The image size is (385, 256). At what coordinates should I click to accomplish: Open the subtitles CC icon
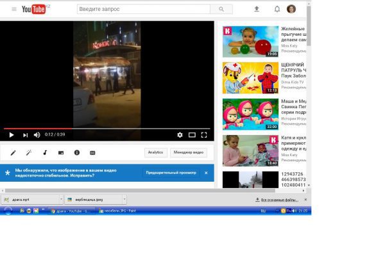point(92,153)
